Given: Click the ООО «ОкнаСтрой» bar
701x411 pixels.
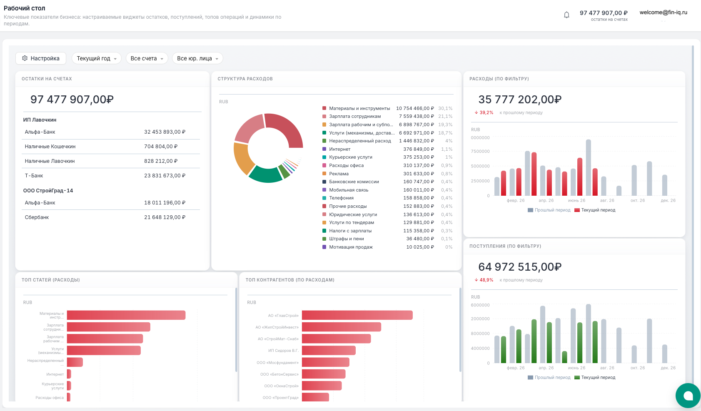Looking at the screenshot, I should coord(322,386).
